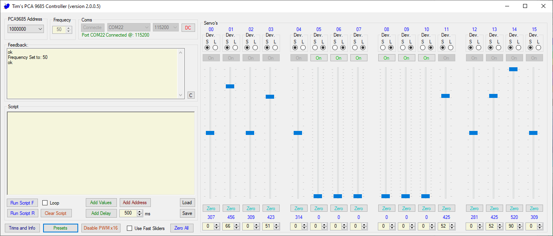This screenshot has width=553, height=236.
Task: Click the app icon in the title bar
Action: (6, 6)
